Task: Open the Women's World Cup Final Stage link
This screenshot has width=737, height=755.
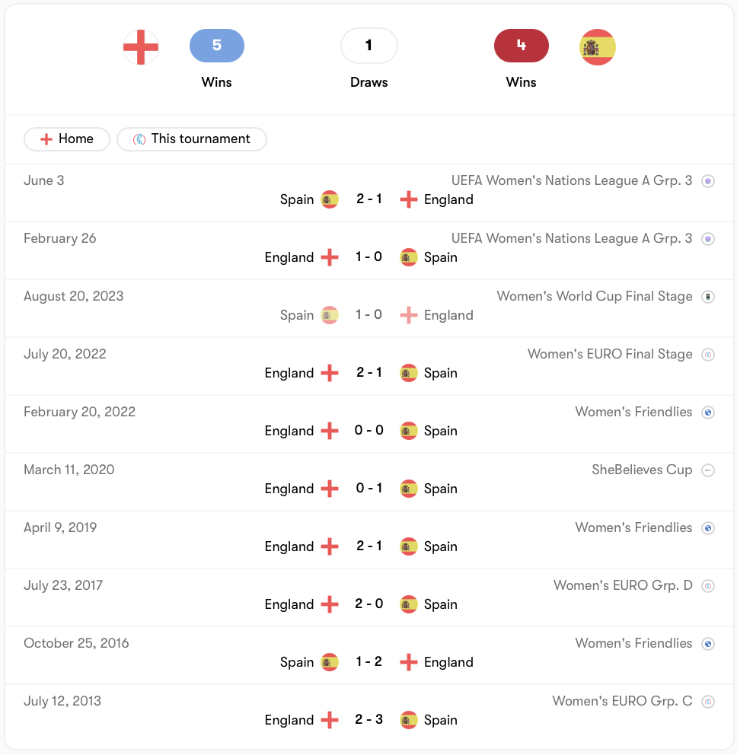Action: 595,296
